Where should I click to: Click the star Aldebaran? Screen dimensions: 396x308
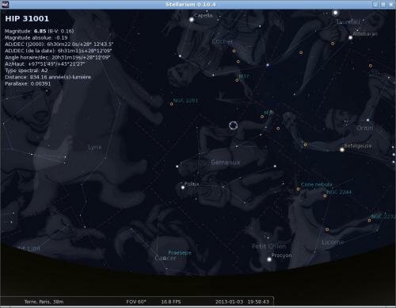(x=351, y=37)
